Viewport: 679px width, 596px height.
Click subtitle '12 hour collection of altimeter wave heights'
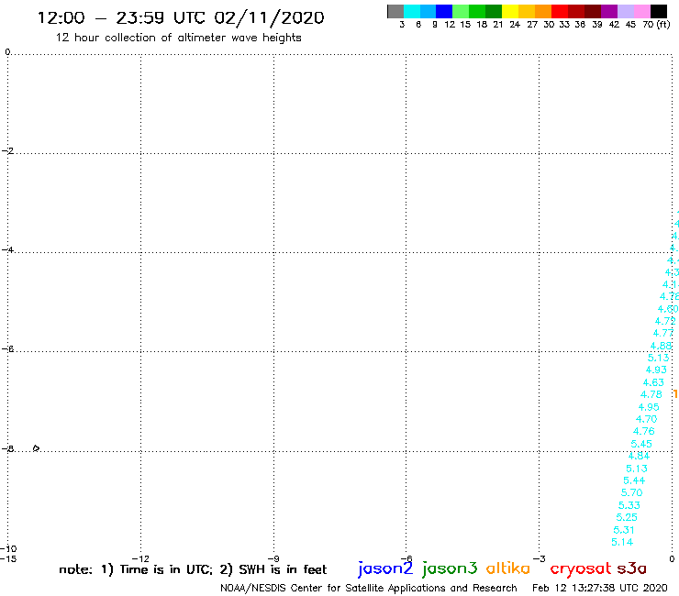click(178, 38)
